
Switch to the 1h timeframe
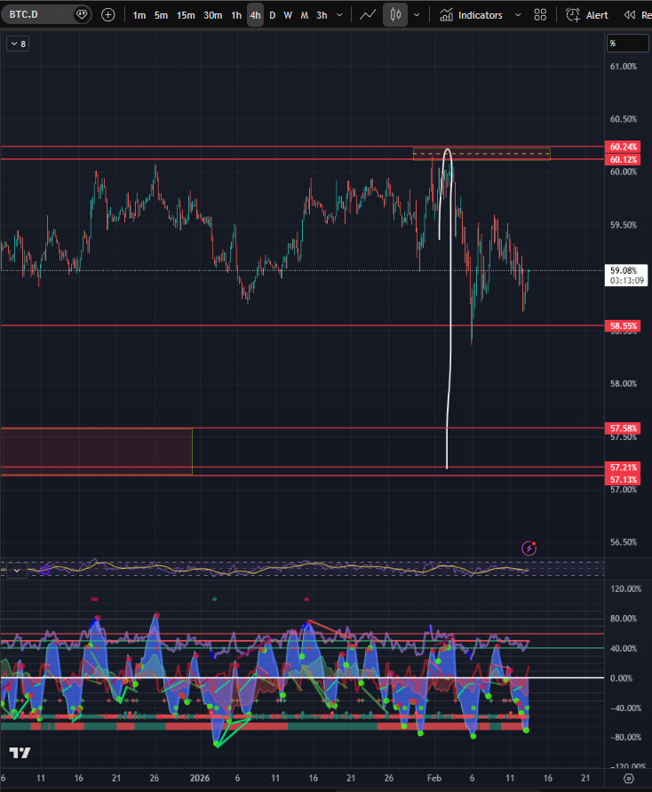tap(236, 15)
